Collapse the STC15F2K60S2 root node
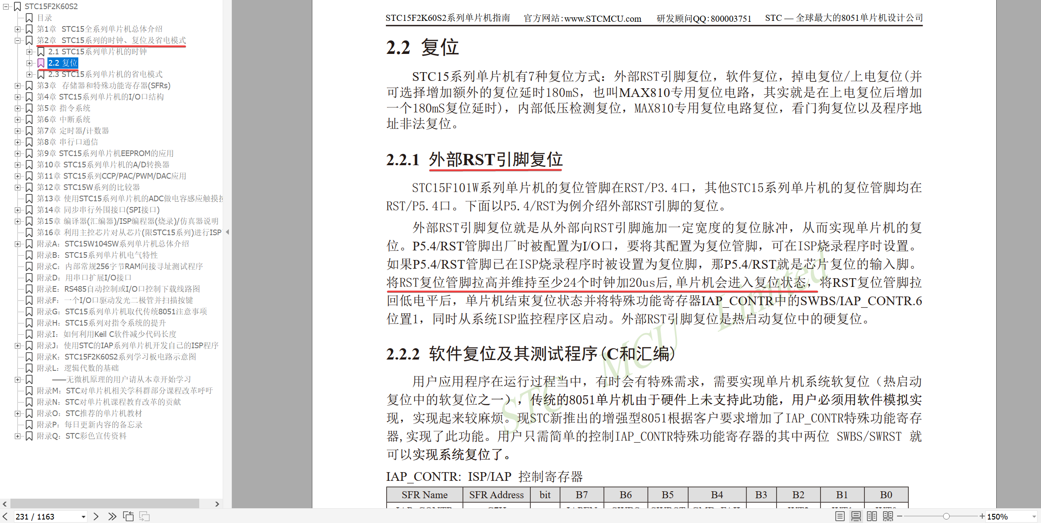The width and height of the screenshot is (1041, 523). pyautogui.click(x=6, y=7)
